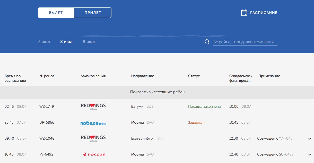Image resolution: width=314 pixels, height=163 pixels.
Task: Expand details for flight WZ-1048
Action: pos(310,139)
